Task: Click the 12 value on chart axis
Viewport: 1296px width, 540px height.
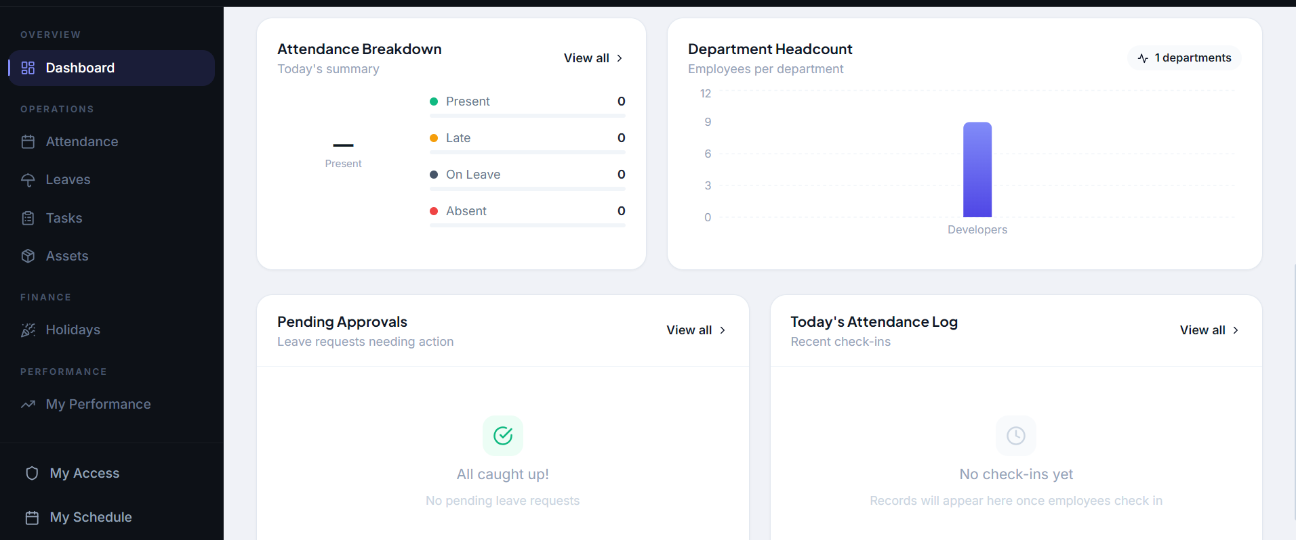Action: pyautogui.click(x=706, y=93)
